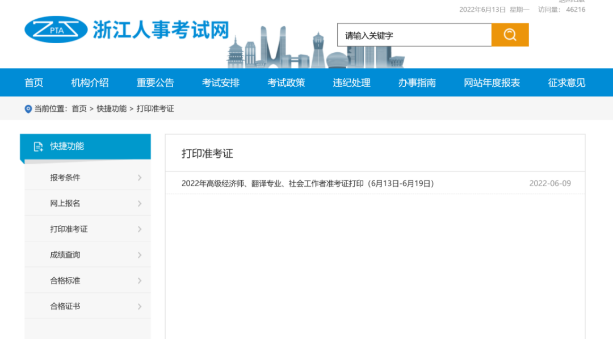
Task: Expand the 网上报名 chevron arrow
Action: [140, 203]
